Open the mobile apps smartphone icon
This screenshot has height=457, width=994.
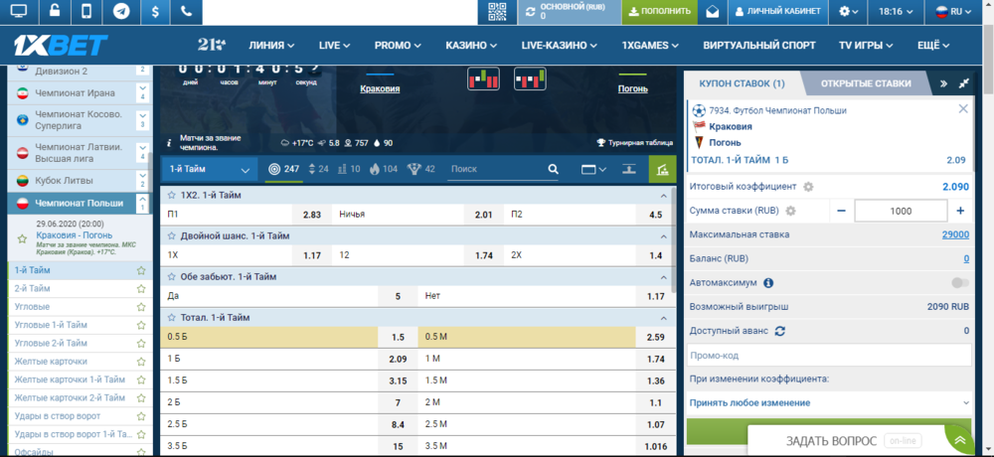point(86,11)
